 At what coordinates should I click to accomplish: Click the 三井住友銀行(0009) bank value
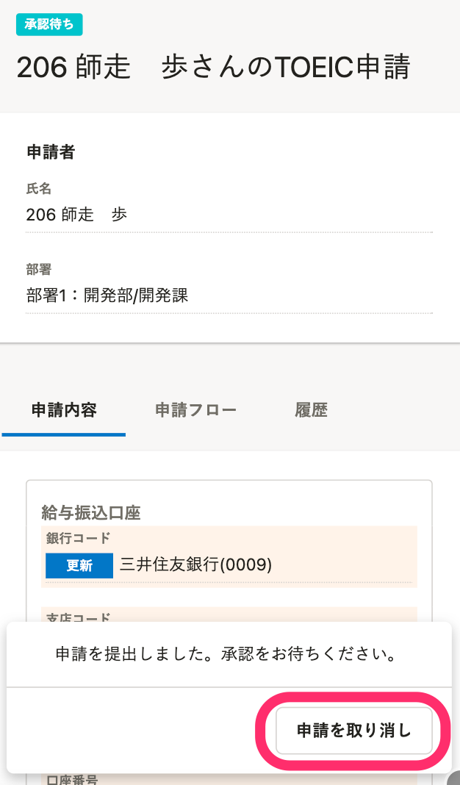[195, 564]
